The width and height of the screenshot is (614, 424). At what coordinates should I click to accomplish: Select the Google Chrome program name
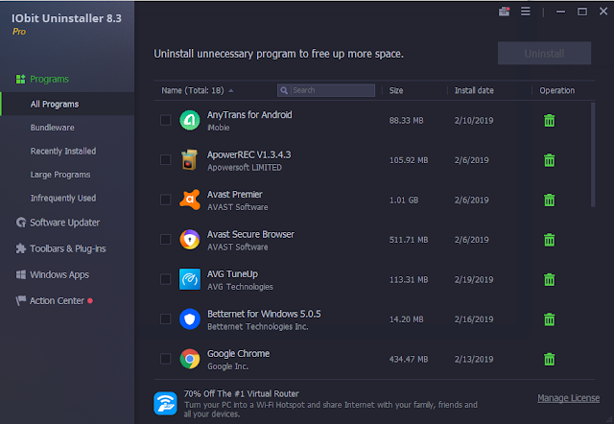pyautogui.click(x=239, y=354)
